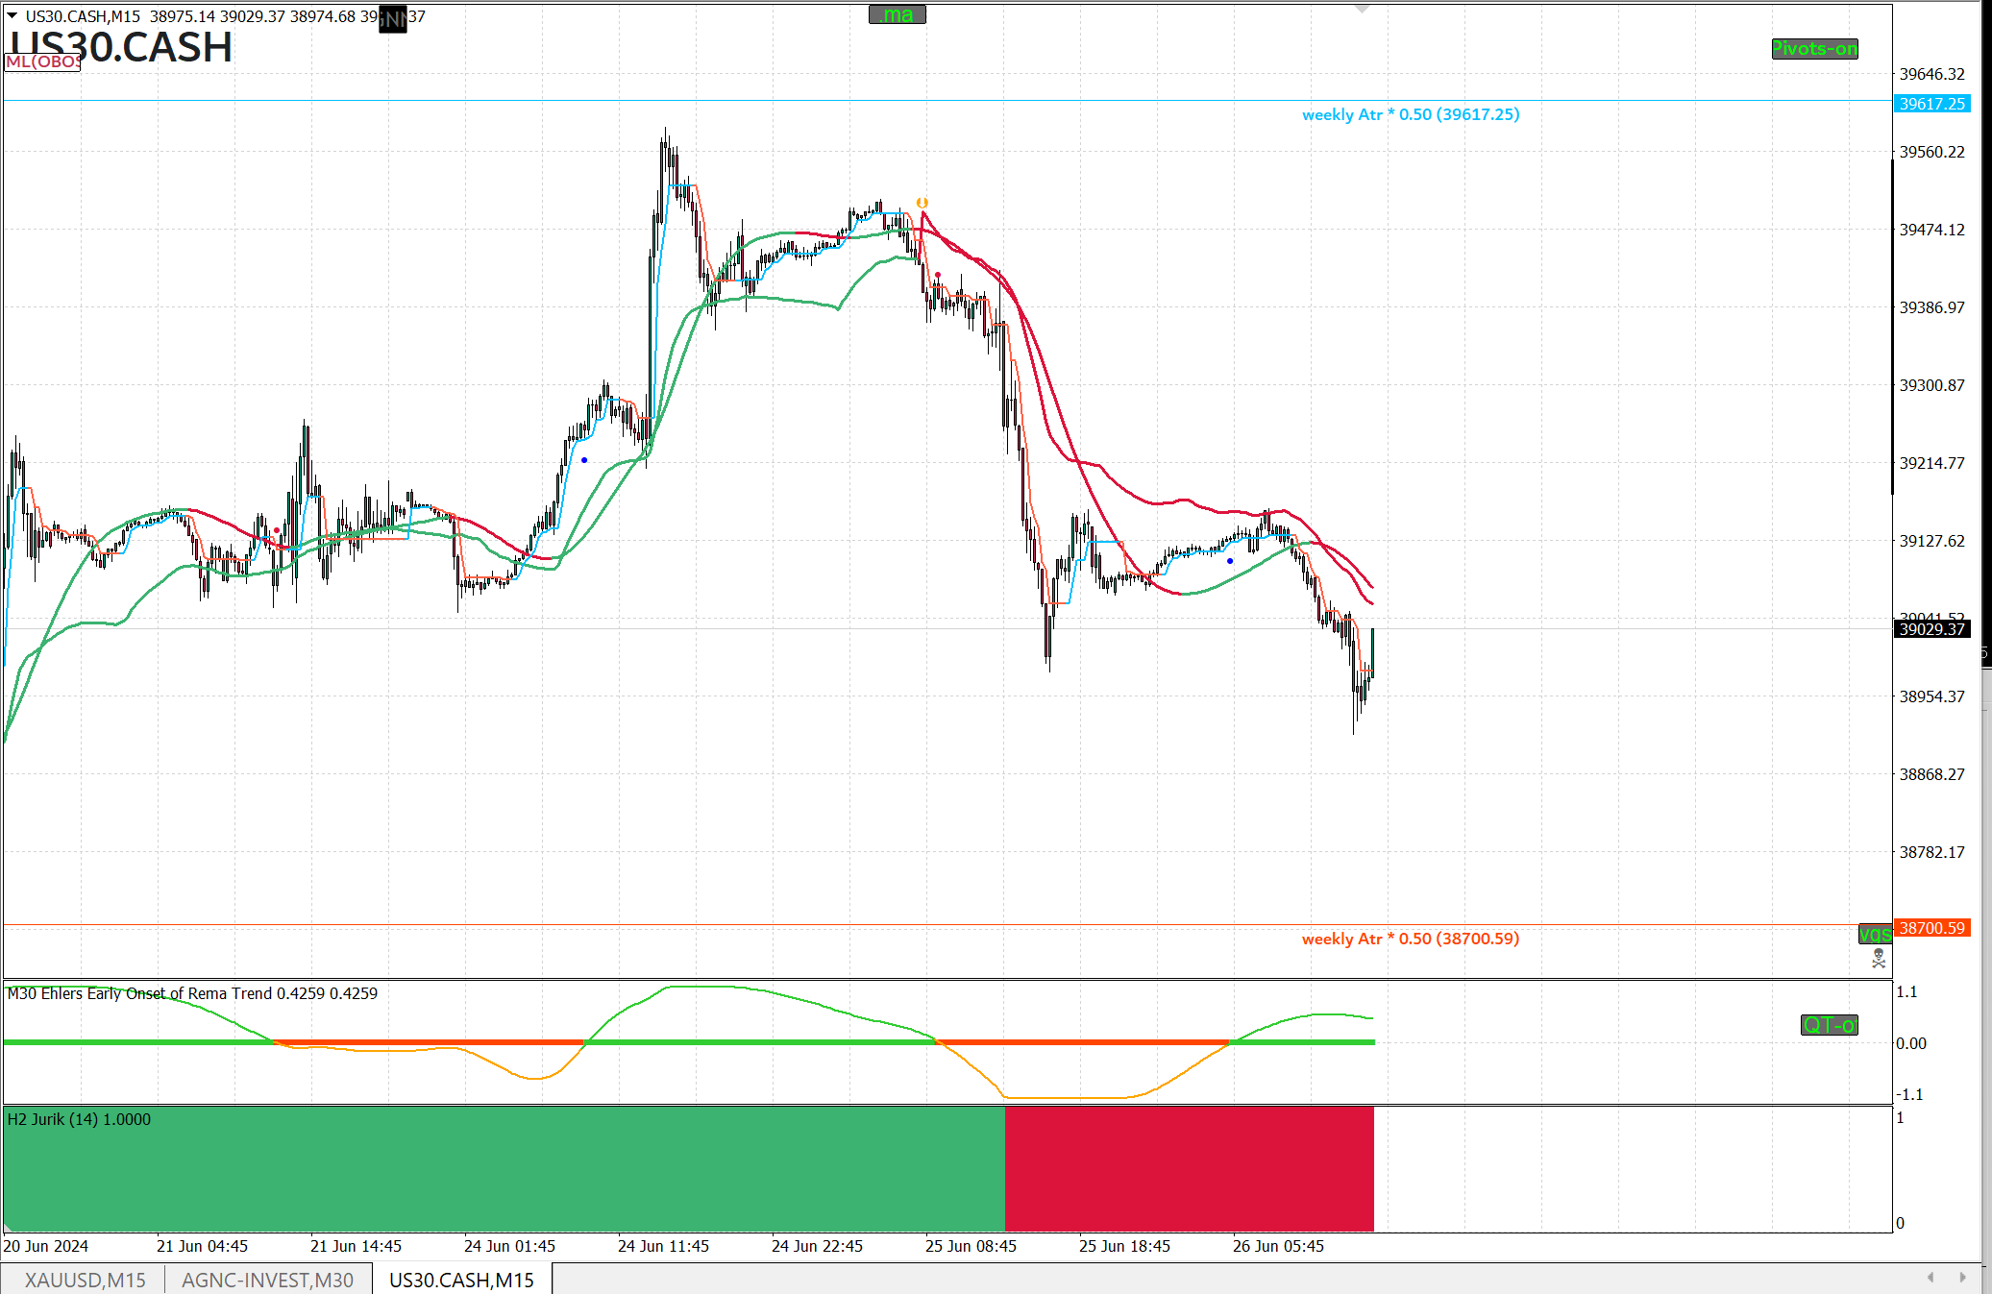Toggle the Pivots-on button
This screenshot has height=1294, width=1992.
[1814, 49]
